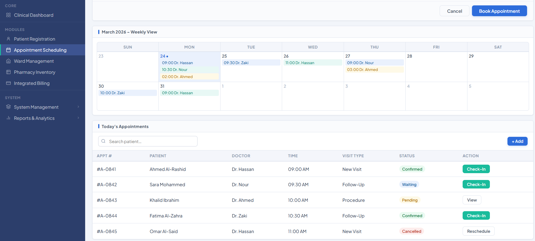Expand the System Management submenu chevron

click(x=78, y=107)
